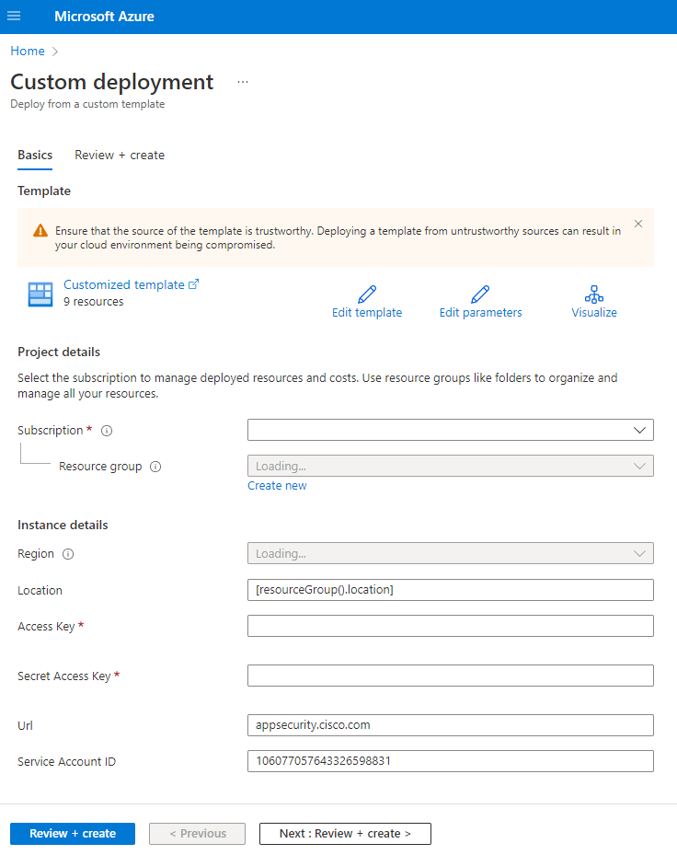Viewport: 677px width, 855px height.
Task: Click the 'Location' field label
Action: [x=40, y=591]
